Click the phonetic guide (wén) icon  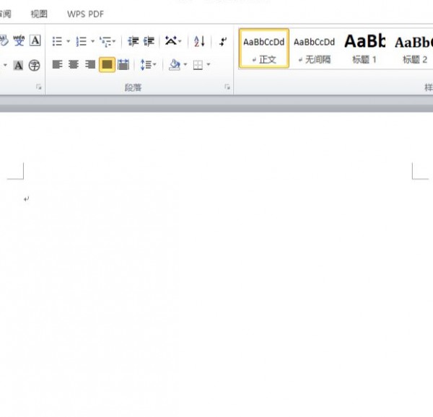click(x=19, y=41)
